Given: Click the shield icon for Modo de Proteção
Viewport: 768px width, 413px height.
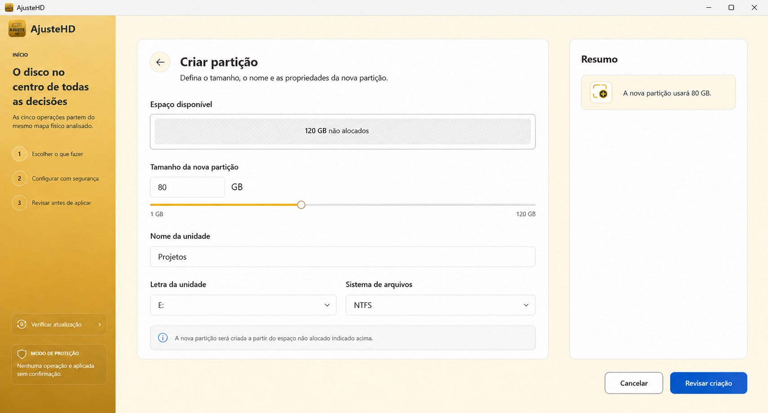Looking at the screenshot, I should pyautogui.click(x=22, y=354).
